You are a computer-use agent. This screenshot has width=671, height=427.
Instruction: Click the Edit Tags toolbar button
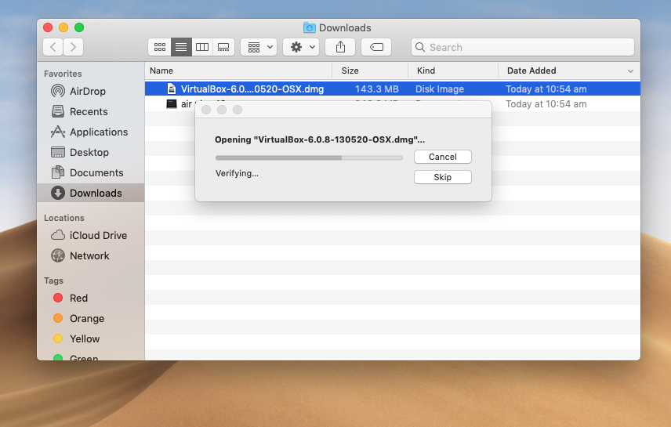point(376,47)
